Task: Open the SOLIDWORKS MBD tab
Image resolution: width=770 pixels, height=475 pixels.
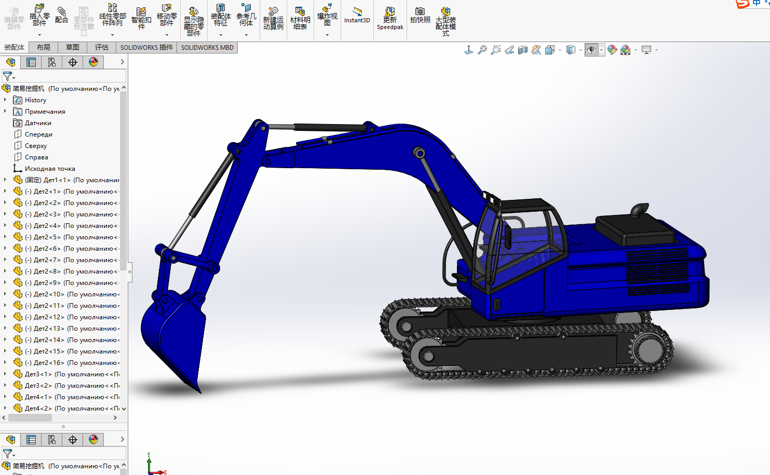Action: coord(207,47)
